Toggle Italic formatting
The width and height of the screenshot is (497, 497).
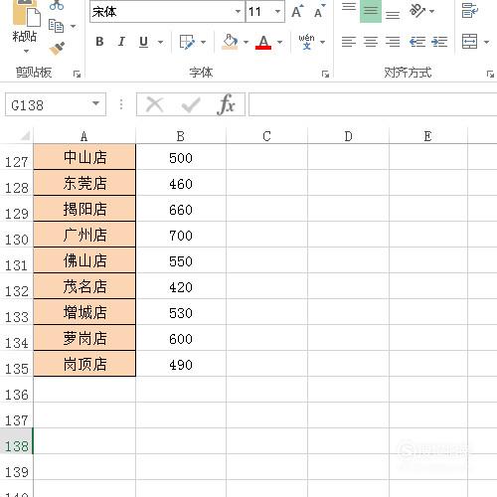click(x=121, y=42)
